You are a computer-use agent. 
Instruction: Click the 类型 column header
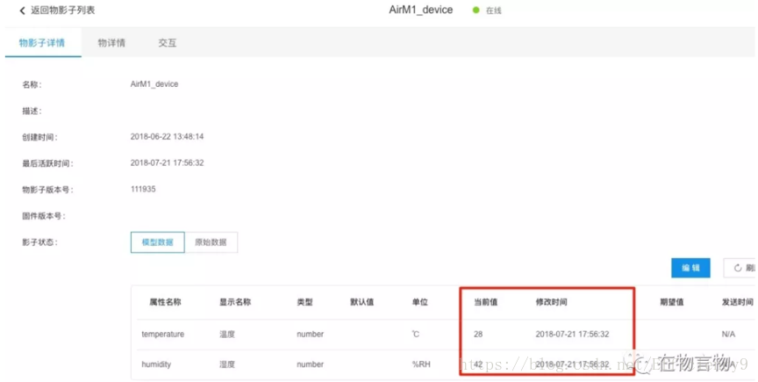[305, 302]
